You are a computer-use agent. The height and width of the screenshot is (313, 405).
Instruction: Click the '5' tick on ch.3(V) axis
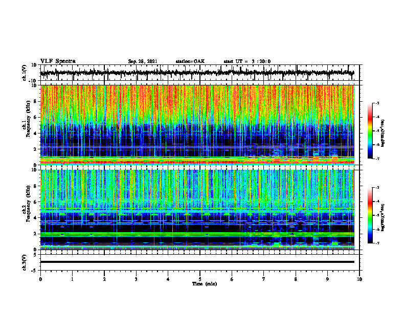coord(36,255)
